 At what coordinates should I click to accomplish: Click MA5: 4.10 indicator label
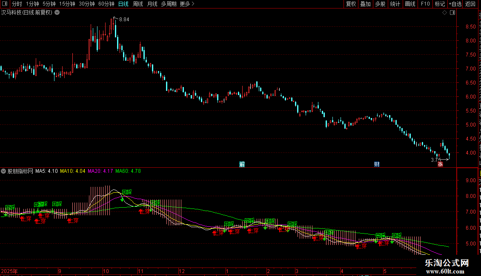tap(47, 171)
